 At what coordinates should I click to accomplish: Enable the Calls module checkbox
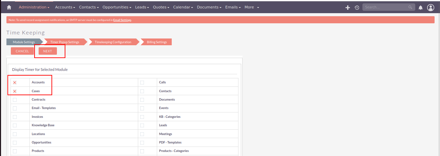(x=142, y=82)
